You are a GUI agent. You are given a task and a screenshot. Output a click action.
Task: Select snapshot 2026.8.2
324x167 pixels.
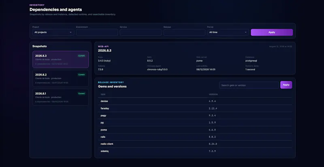point(60,78)
